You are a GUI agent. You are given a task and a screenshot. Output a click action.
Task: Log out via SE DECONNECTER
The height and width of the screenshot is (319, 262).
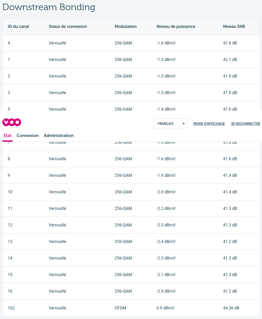point(245,124)
